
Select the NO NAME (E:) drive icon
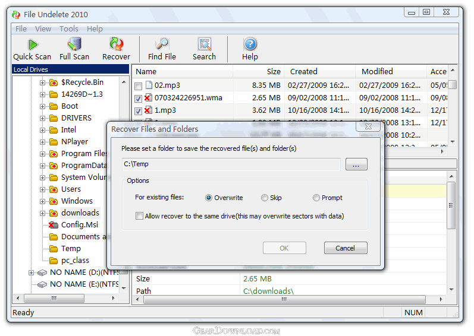[42, 284]
